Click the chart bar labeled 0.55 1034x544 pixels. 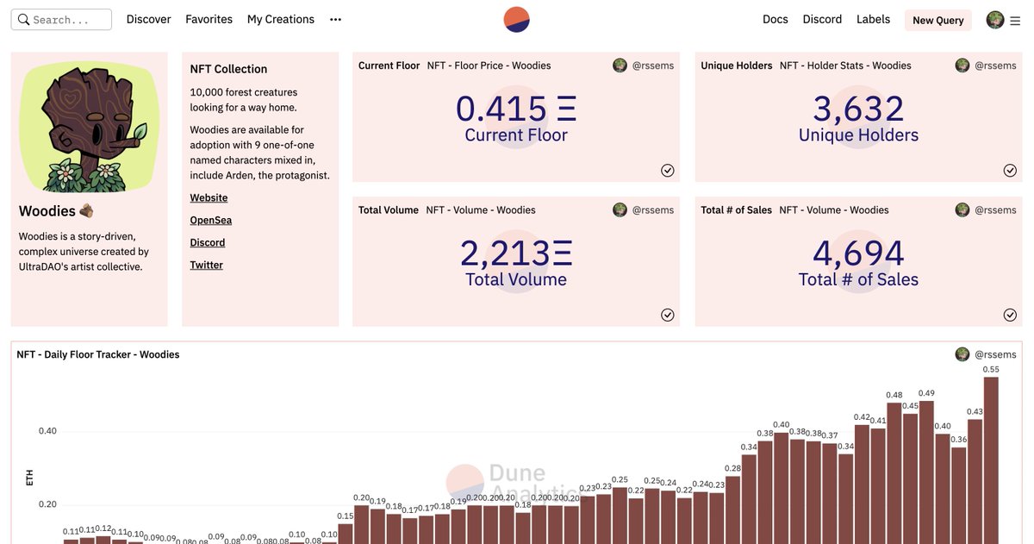click(x=991, y=460)
